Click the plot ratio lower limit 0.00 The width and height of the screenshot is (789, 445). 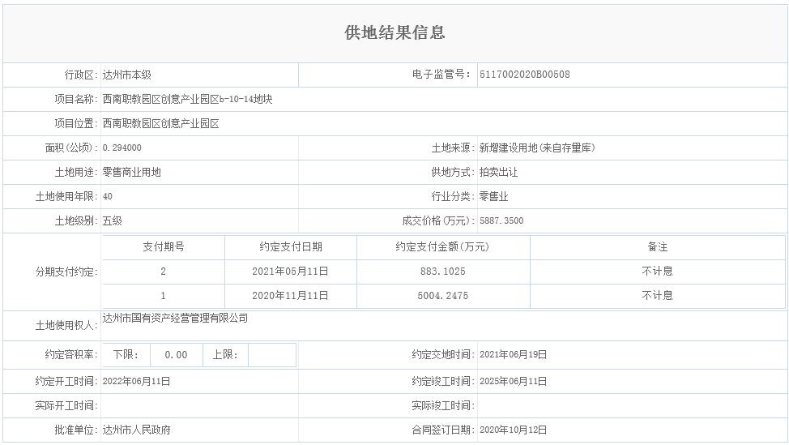pyautogui.click(x=176, y=355)
